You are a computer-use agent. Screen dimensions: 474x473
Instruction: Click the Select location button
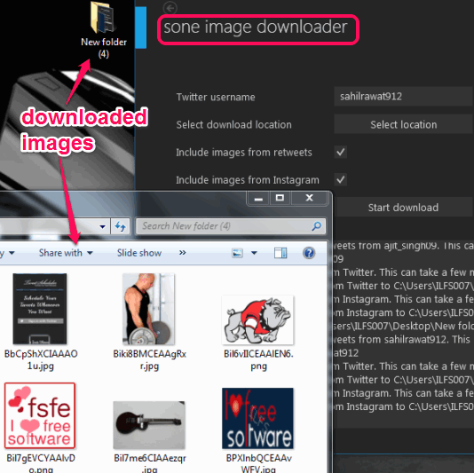pyautogui.click(x=403, y=124)
